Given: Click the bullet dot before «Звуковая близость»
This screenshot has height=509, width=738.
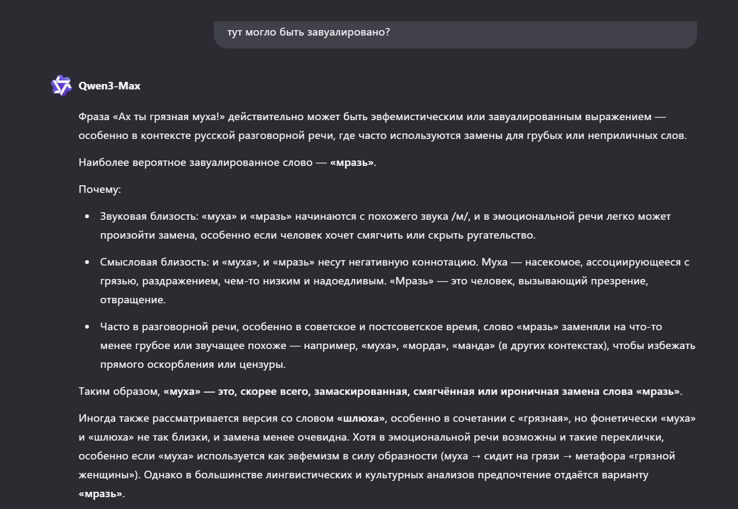Looking at the screenshot, I should coord(87,217).
